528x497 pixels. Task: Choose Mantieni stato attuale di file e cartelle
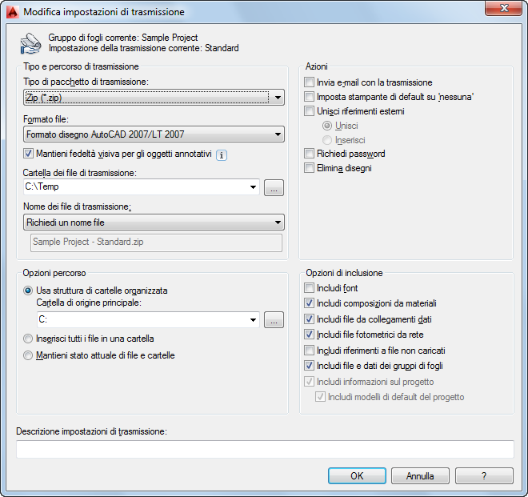point(29,355)
